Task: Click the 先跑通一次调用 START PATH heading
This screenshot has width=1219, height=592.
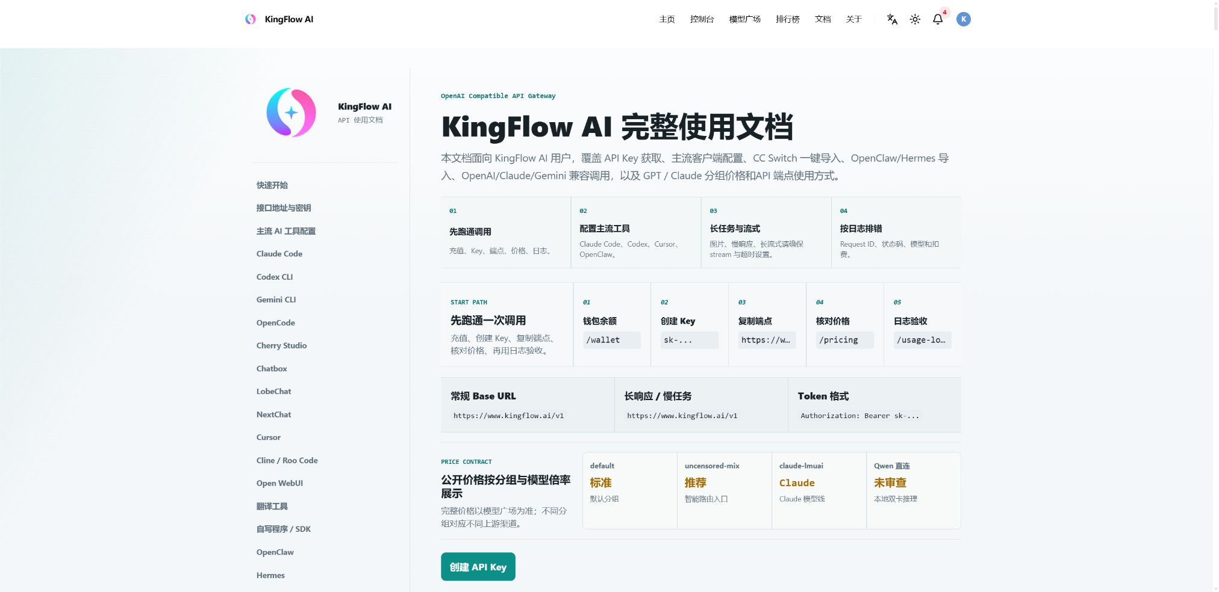Action: pos(488,321)
